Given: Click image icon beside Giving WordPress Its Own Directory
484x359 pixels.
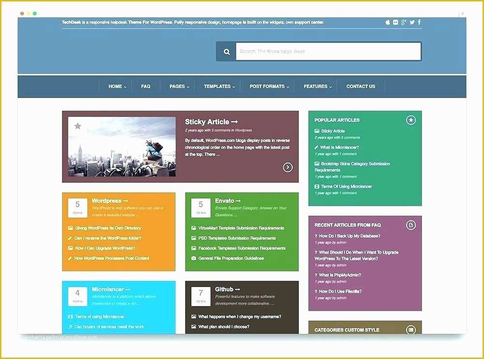Looking at the screenshot, I should point(70,228).
